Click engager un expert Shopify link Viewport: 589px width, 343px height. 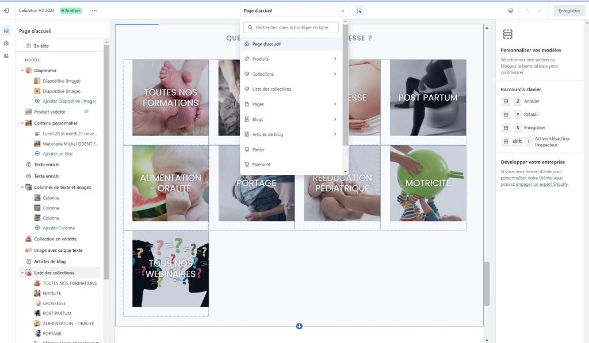(542, 184)
